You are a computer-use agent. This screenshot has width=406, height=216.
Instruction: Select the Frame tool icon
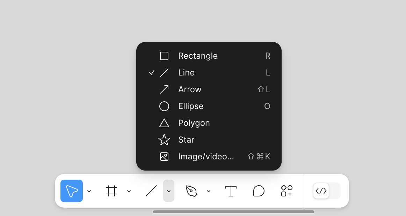tap(111, 191)
